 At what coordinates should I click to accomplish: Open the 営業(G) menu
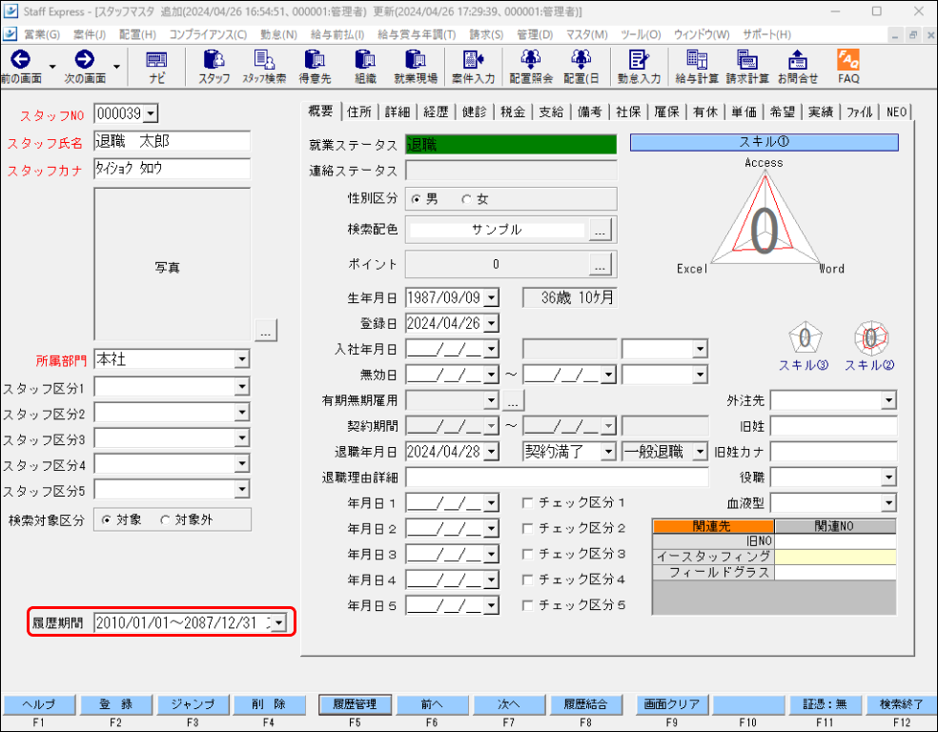[x=42, y=34]
